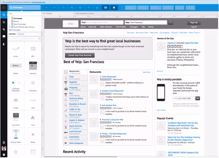219x158 pixels.
Task: Open the first blue toolbar dropdown
Action: 131,8
